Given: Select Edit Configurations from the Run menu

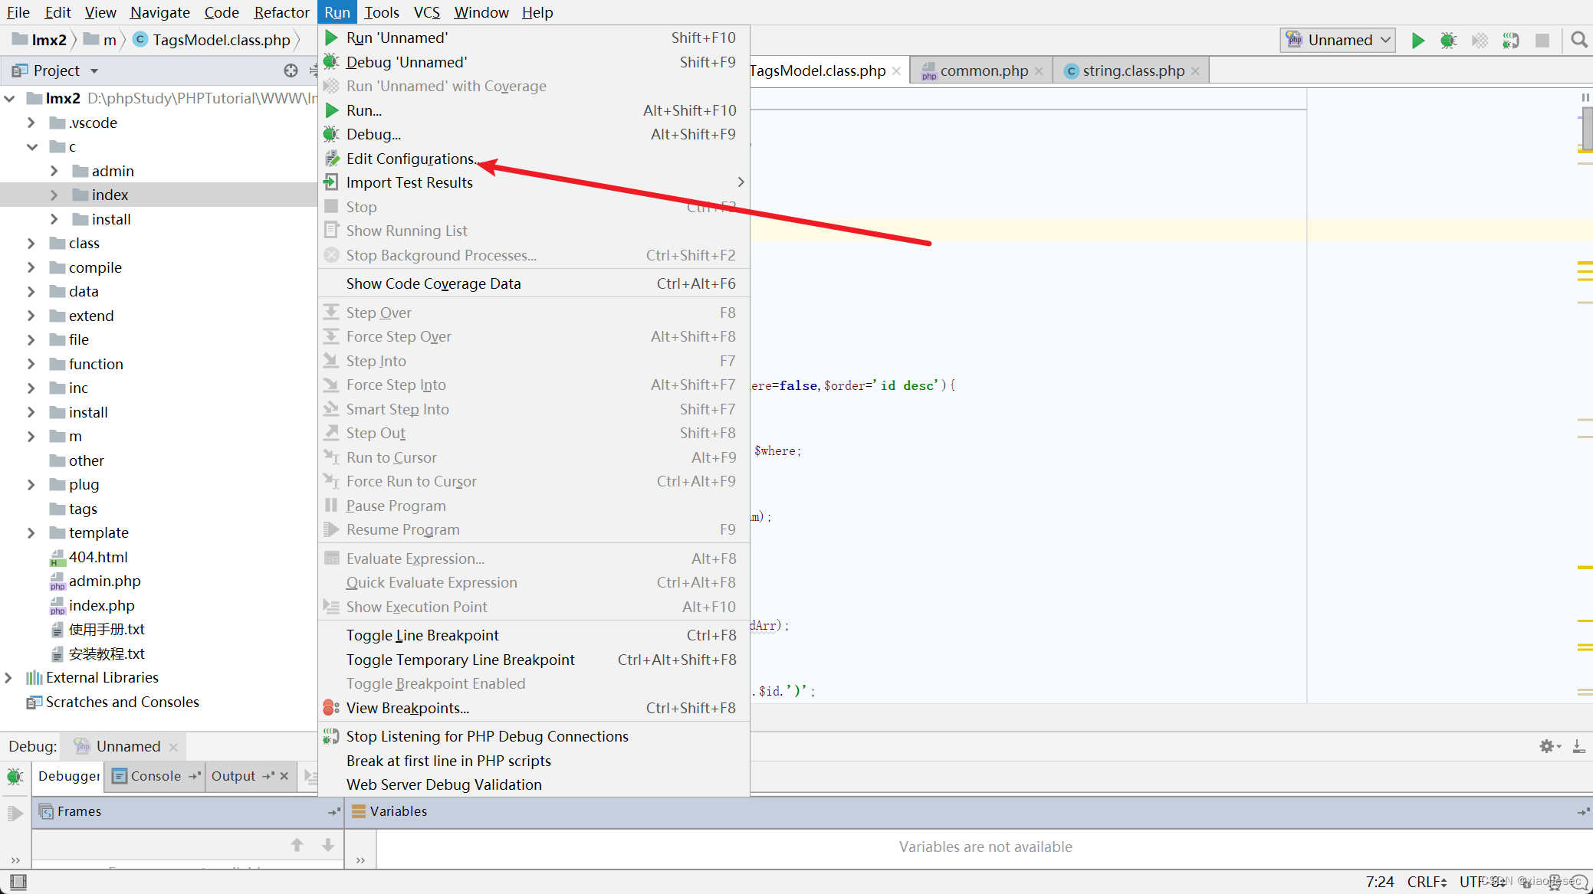Looking at the screenshot, I should (x=410, y=159).
